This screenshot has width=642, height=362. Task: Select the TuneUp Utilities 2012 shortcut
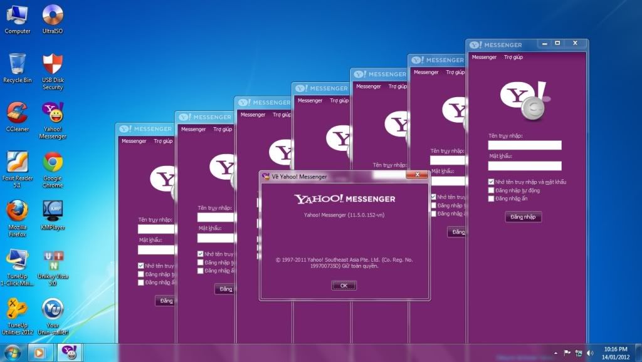click(17, 317)
